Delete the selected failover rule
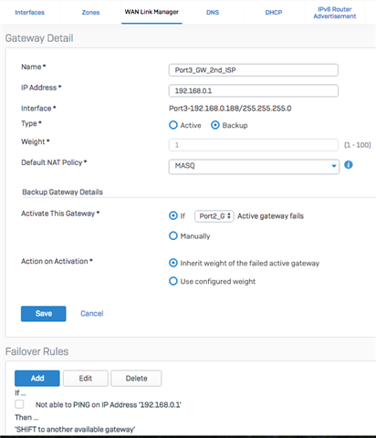This screenshot has height=438, width=376. pos(136,379)
